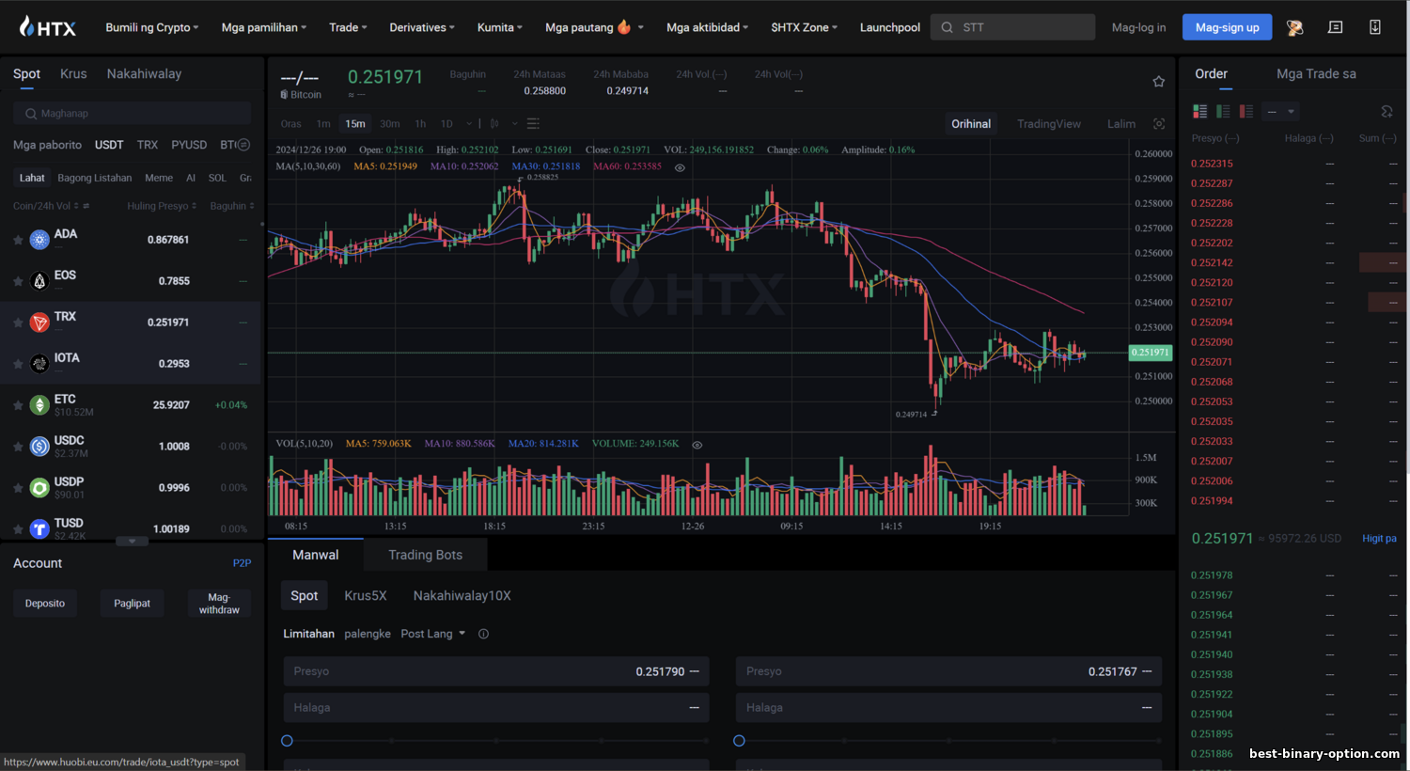Expand the order book depth precision dropdown

[1280, 111]
